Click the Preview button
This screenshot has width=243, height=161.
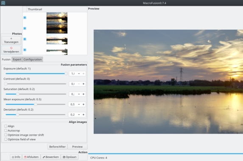(78, 147)
